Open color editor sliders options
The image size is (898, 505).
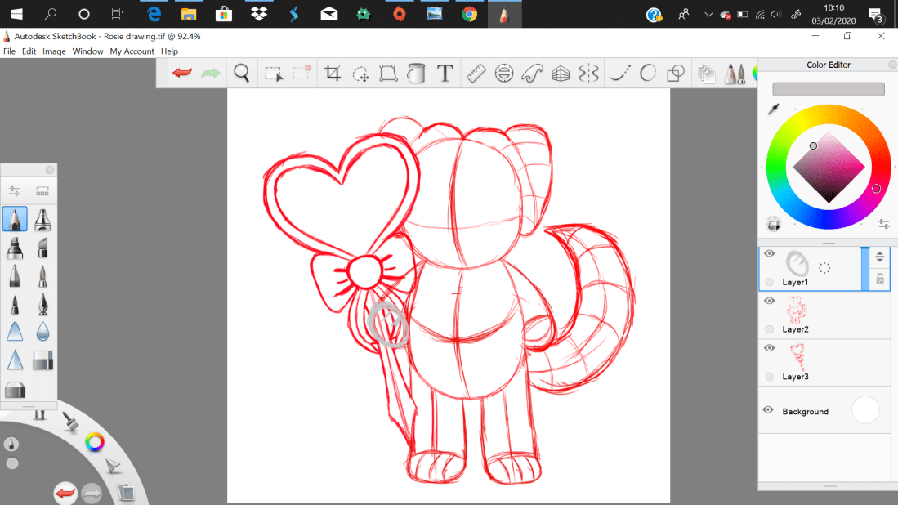[883, 224]
